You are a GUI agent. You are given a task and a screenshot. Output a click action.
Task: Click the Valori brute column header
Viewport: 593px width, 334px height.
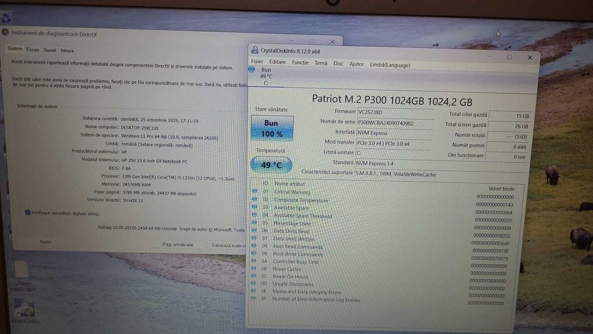point(501,189)
